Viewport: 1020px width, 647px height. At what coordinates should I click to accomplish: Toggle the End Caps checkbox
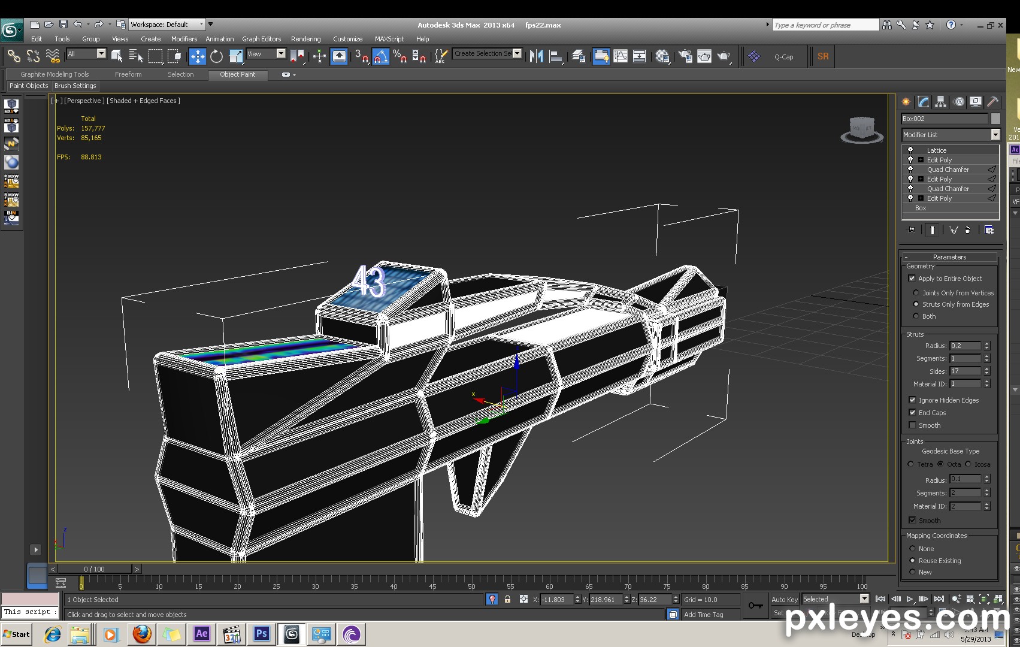coord(912,413)
